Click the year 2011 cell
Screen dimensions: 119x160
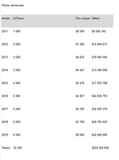click(x=5, y=31)
